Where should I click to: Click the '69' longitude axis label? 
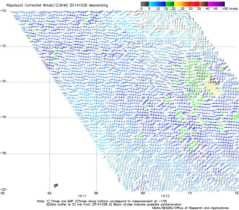pyautogui.click(x=143, y=193)
